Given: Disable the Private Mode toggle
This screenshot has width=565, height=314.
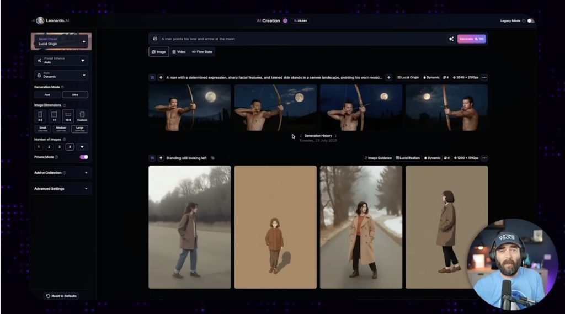Looking at the screenshot, I should pyautogui.click(x=84, y=157).
